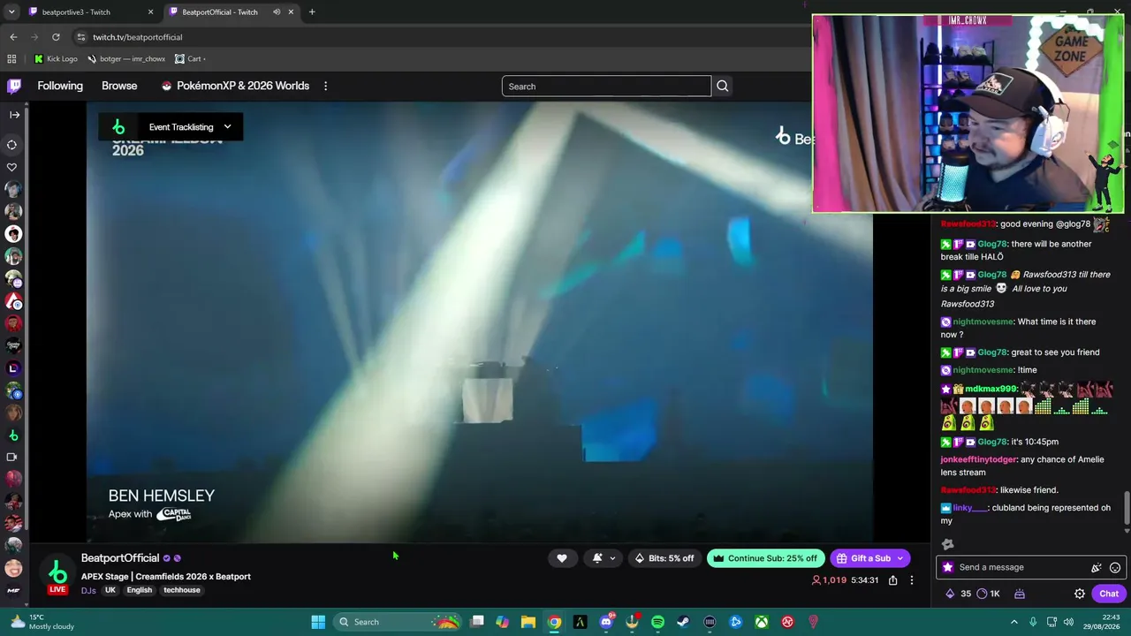This screenshot has width=1131, height=636.
Task: Open Bits: 5% off offer
Action: coord(664,558)
